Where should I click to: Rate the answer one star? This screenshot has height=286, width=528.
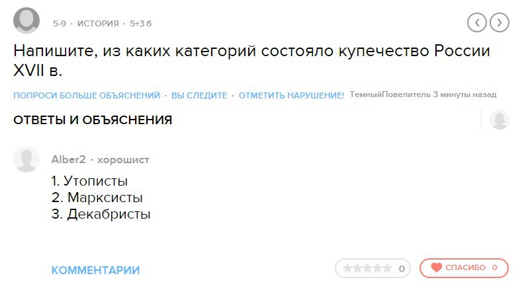[346, 268]
